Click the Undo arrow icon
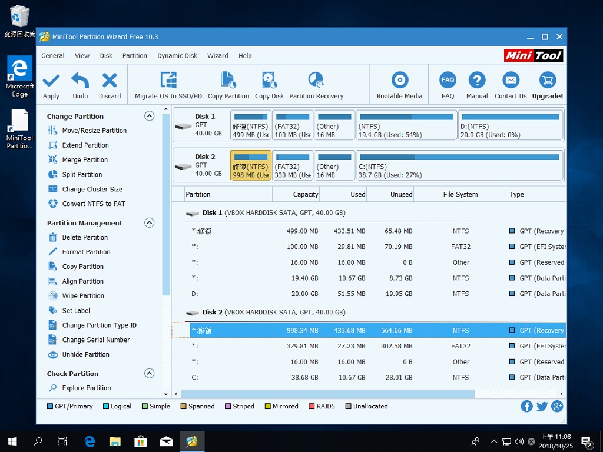The width and height of the screenshot is (603, 452). (x=80, y=80)
